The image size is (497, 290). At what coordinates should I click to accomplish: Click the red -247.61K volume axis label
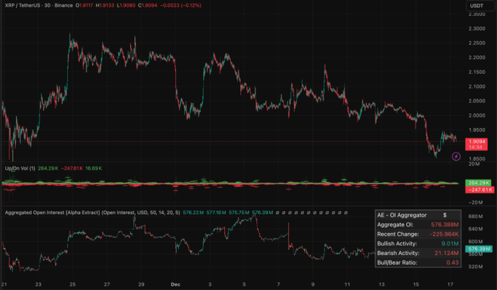pyautogui.click(x=480, y=190)
